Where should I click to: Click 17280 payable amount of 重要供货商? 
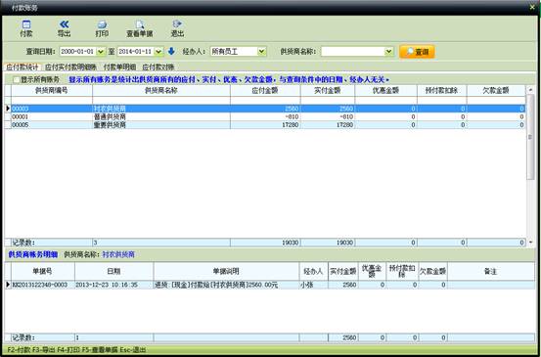pyautogui.click(x=265, y=125)
